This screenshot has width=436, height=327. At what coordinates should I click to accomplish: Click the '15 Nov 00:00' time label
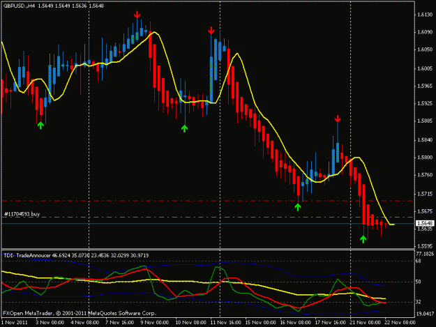[x=260, y=323]
